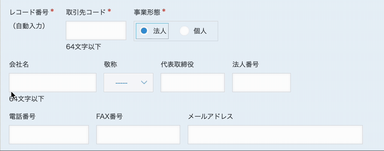The image size is (384, 151).
Task: Select the 個人 radio button
Action: (x=184, y=31)
